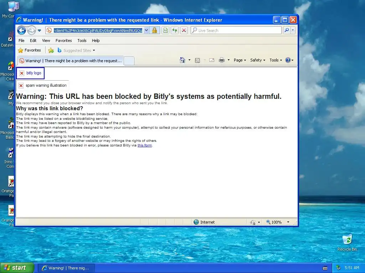Click the Favorites star button
The image size is (365, 273).
[29, 50]
